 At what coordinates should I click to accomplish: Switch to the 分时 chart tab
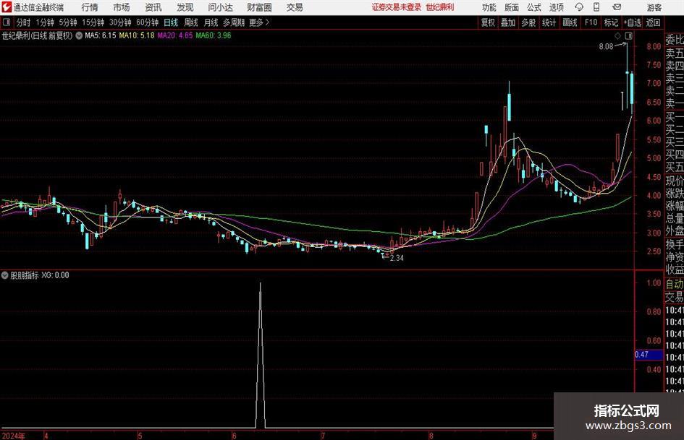[23, 22]
